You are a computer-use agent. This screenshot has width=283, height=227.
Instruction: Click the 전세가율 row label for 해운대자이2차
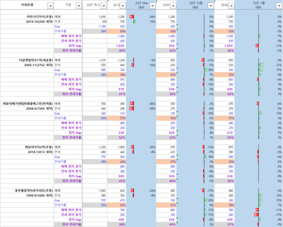(68, 162)
